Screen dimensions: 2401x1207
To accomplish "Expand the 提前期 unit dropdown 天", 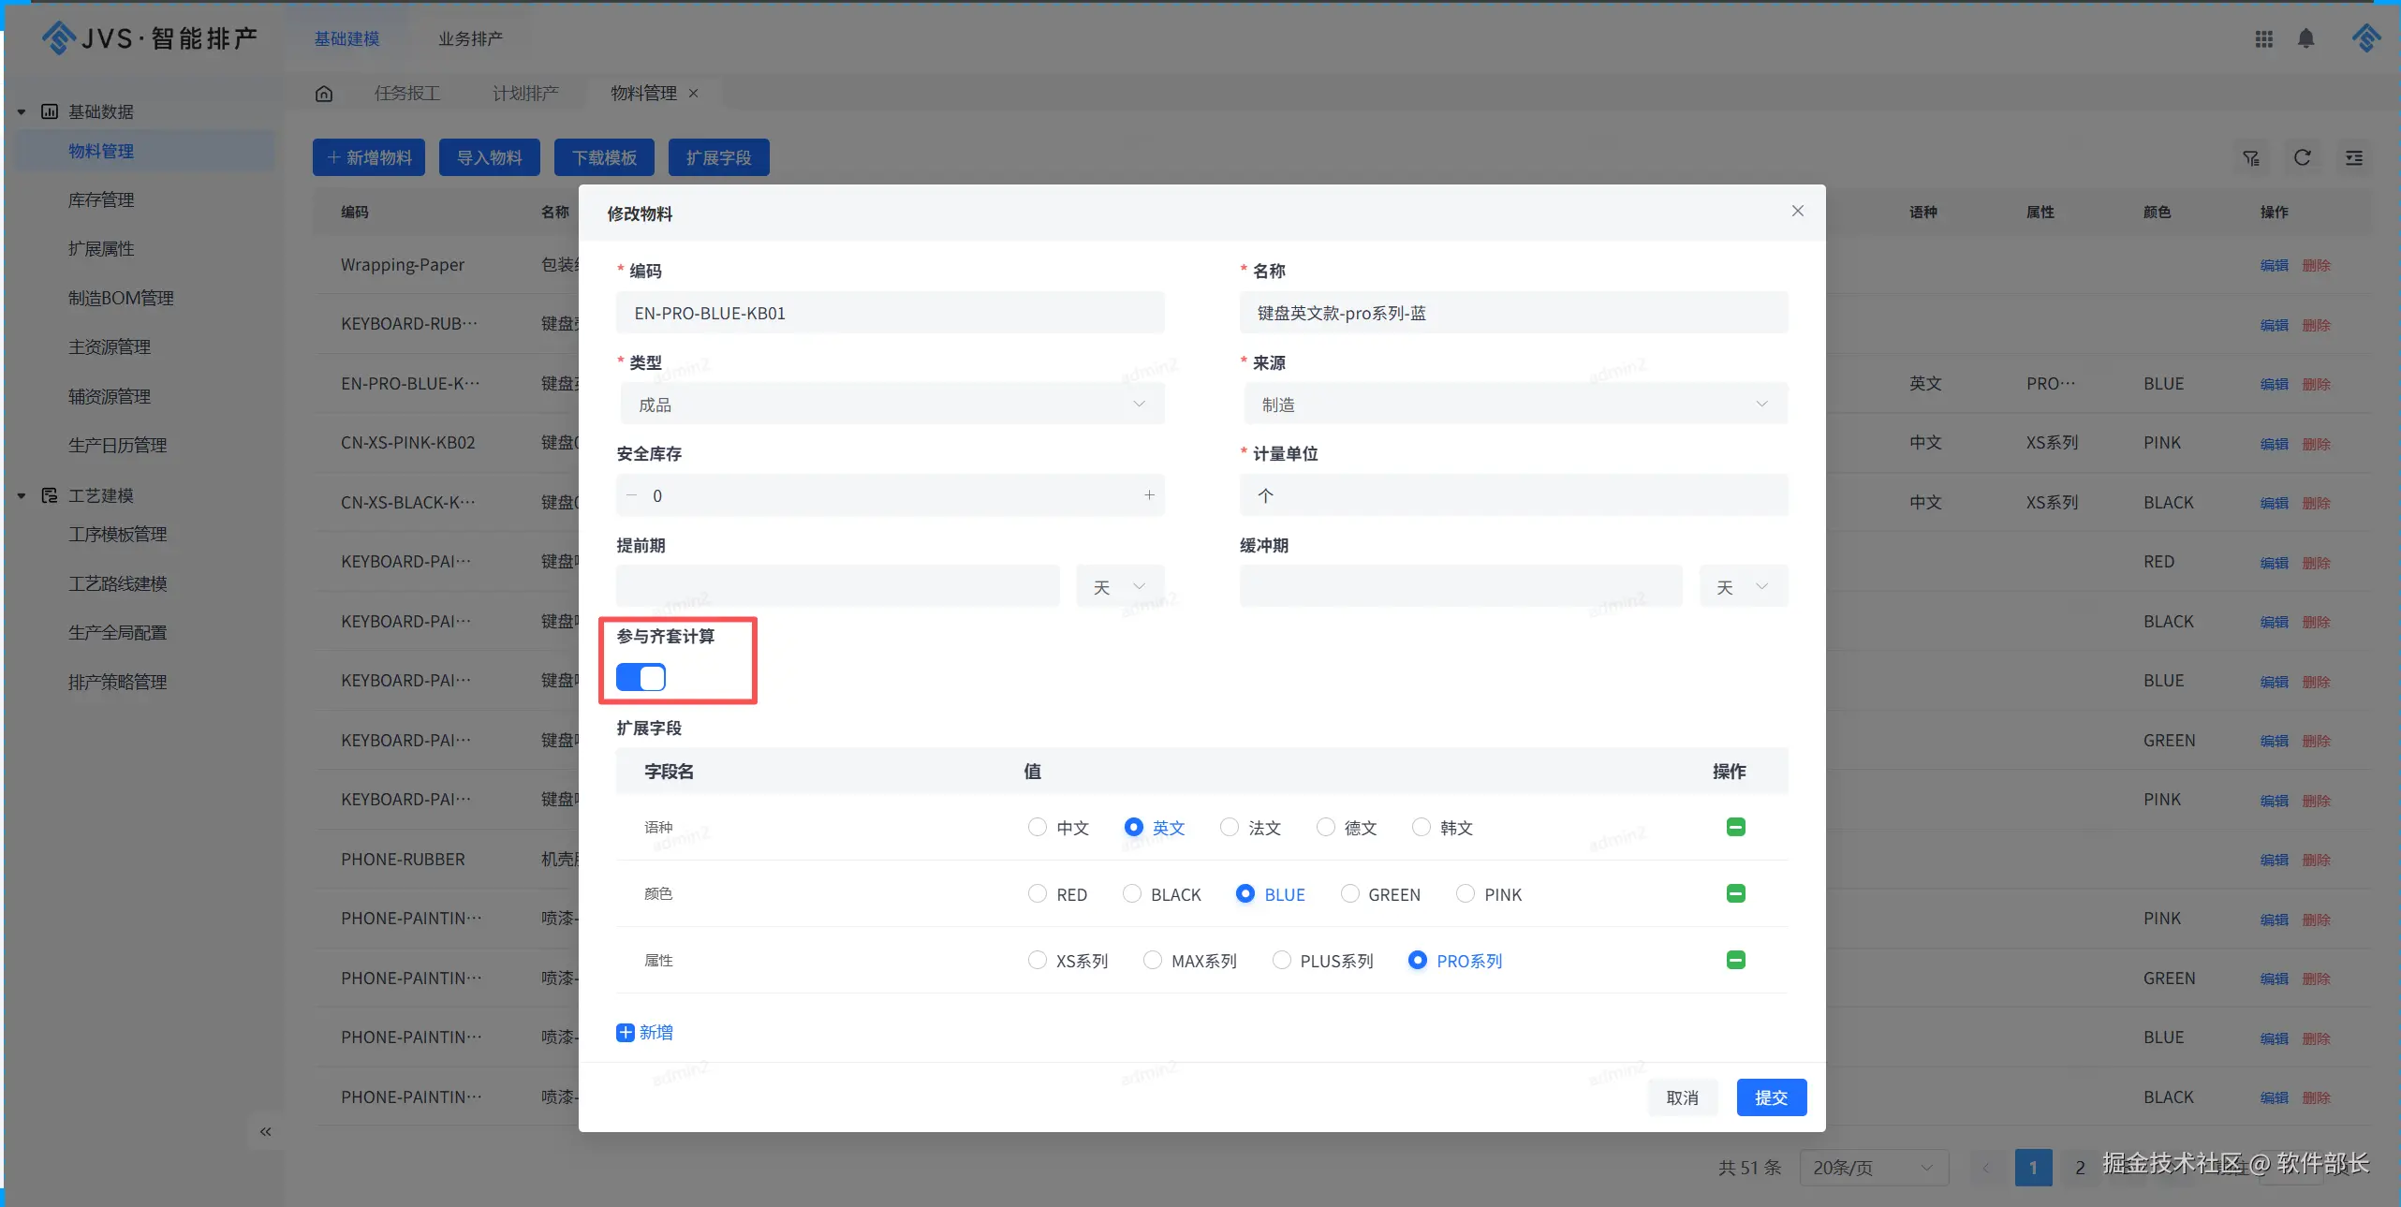I will coord(1119,587).
